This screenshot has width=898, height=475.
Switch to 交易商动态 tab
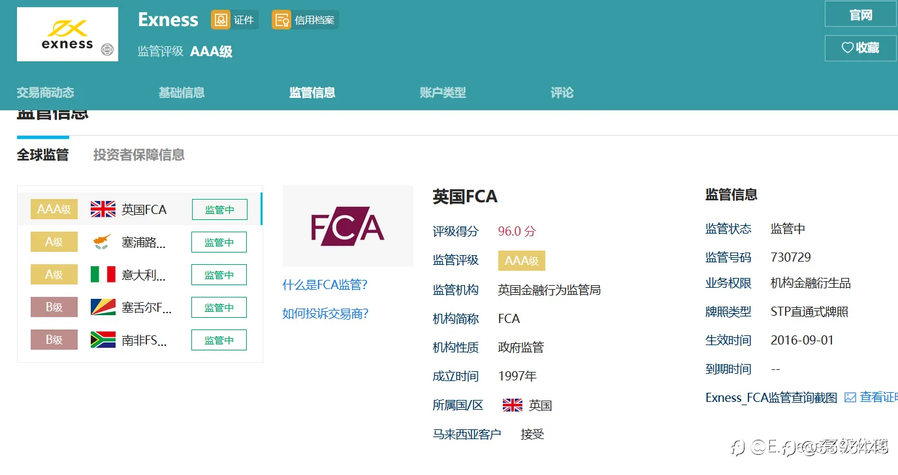45,93
